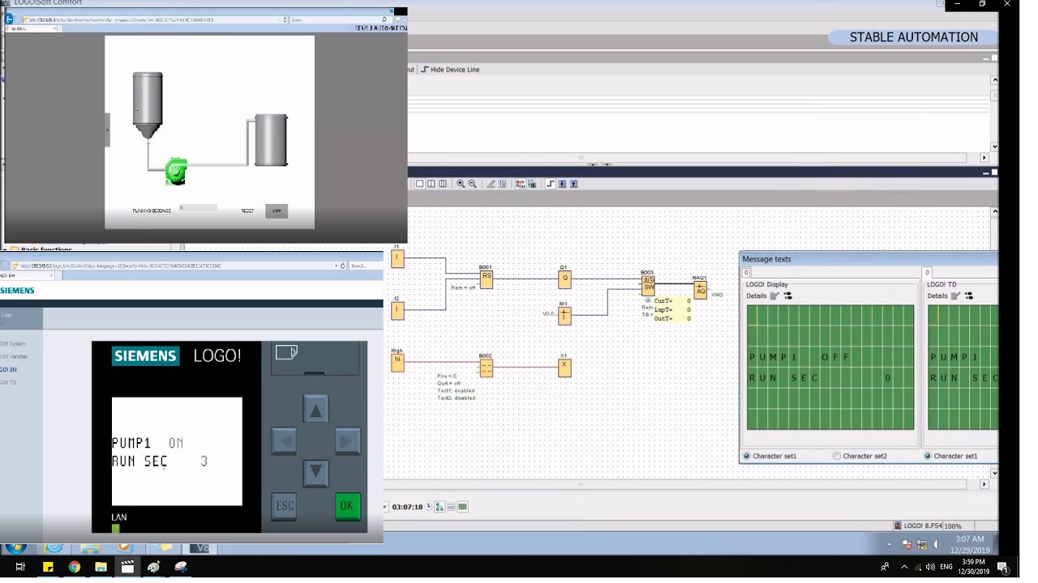The image size is (1038, 583).
Task: Click the OFF button in pump web view
Action: [x=277, y=211]
